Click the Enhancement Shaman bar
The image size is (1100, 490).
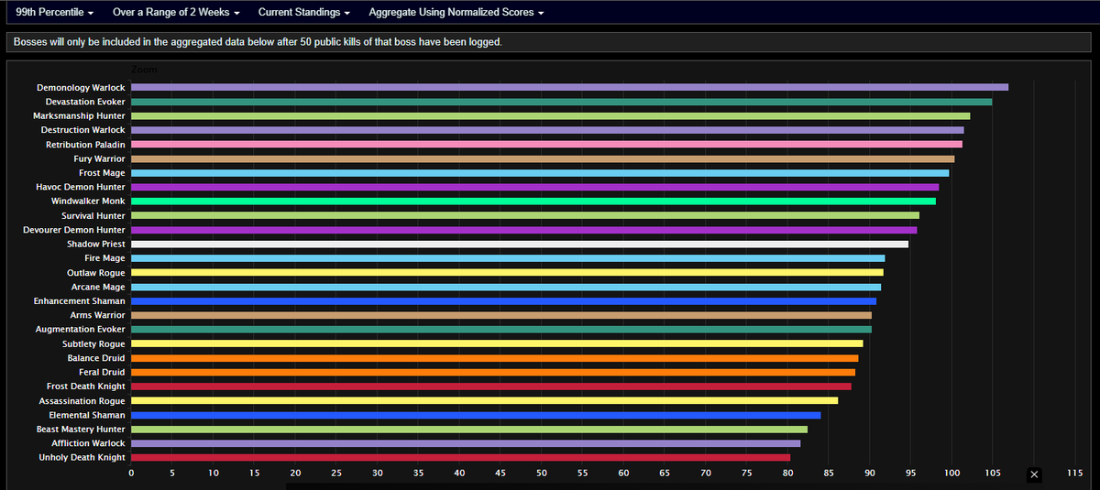pyautogui.click(x=503, y=300)
